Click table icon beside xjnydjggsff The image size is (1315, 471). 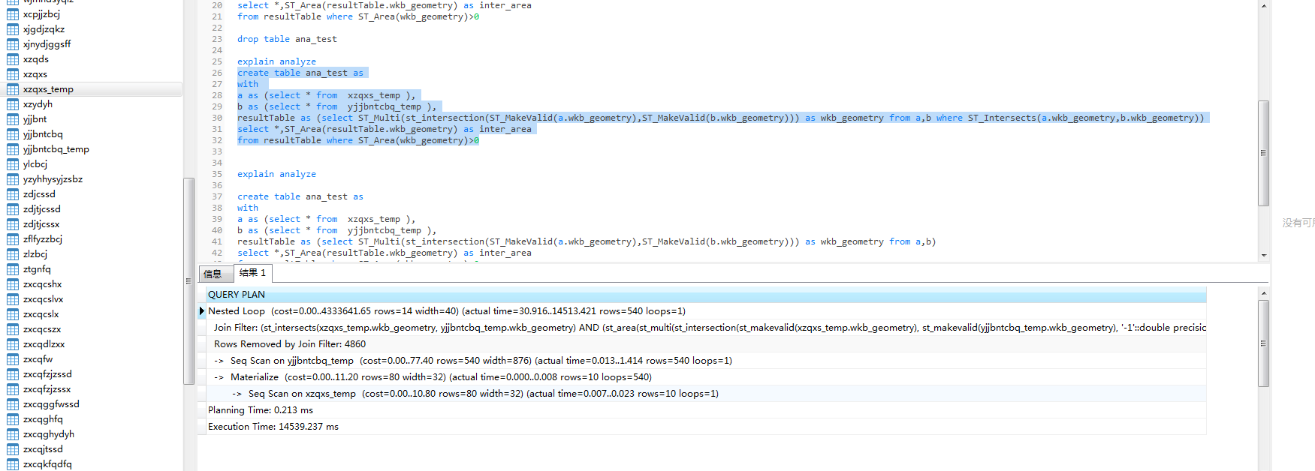tap(13, 44)
